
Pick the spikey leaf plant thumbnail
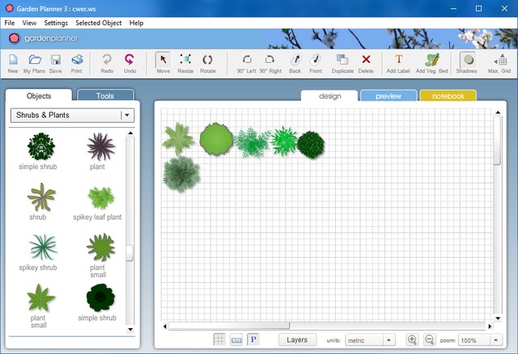(101, 200)
